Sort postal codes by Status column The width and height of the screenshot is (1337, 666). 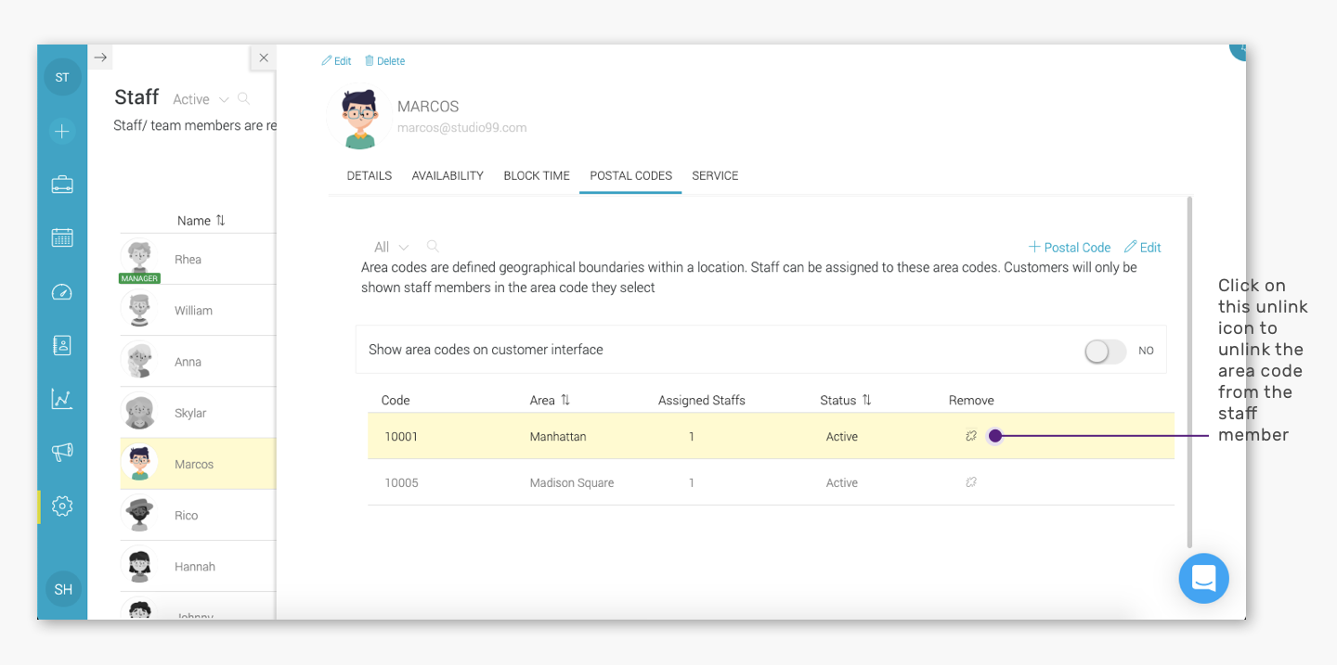point(846,401)
